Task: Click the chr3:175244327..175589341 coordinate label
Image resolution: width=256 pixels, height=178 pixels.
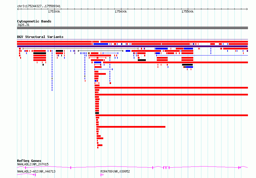Action: pyautogui.click(x=39, y=6)
